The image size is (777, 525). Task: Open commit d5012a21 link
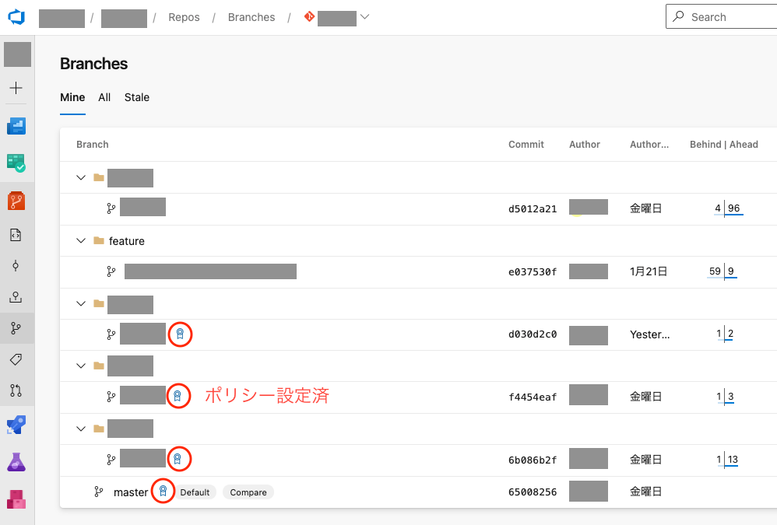[533, 209]
